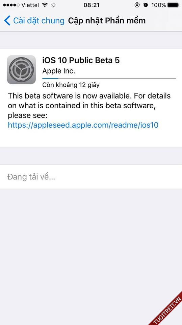Tap the blue back chevron arrow

tap(7, 21)
